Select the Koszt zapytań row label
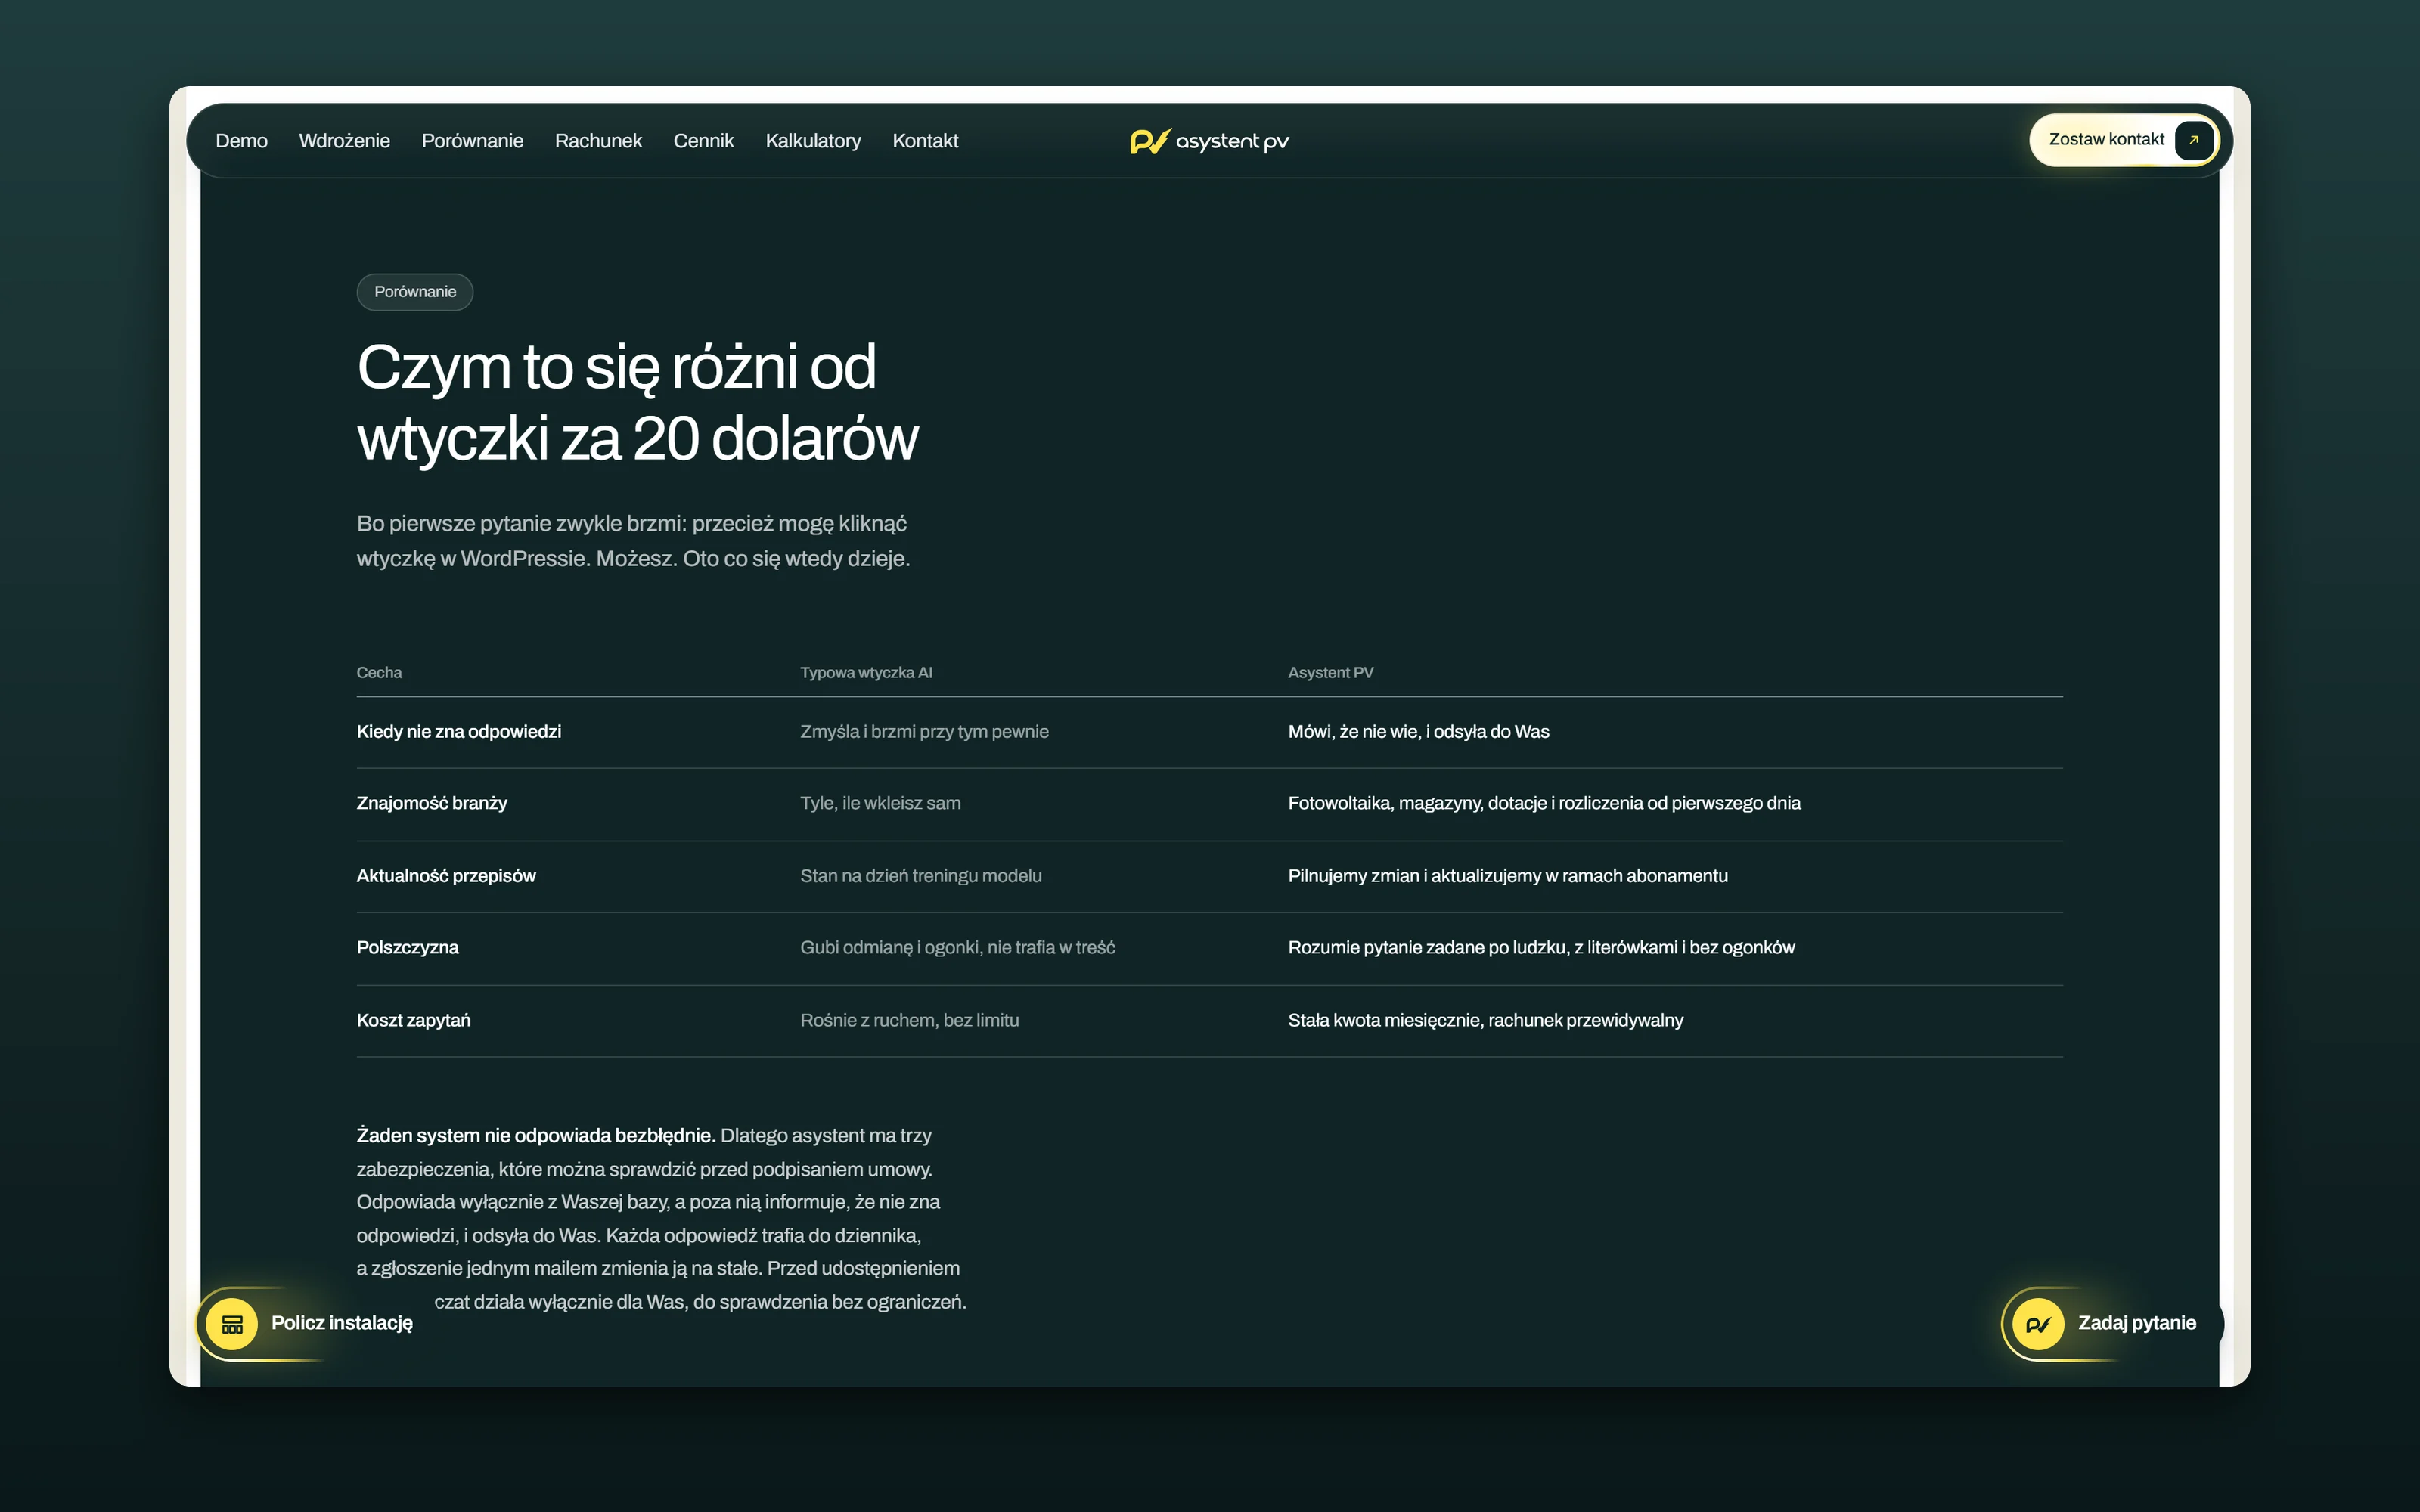2420x1512 pixels. click(x=414, y=1021)
